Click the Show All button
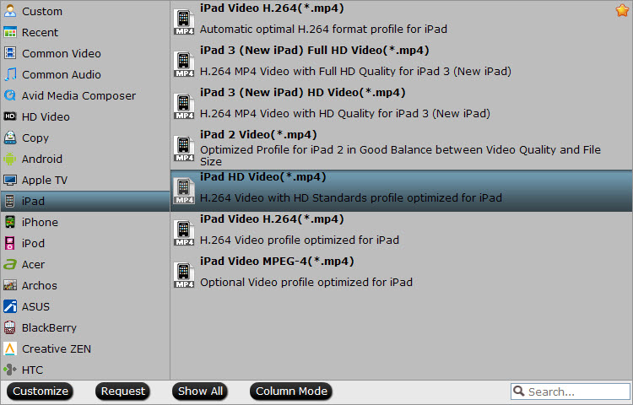The image size is (633, 405). (200, 391)
